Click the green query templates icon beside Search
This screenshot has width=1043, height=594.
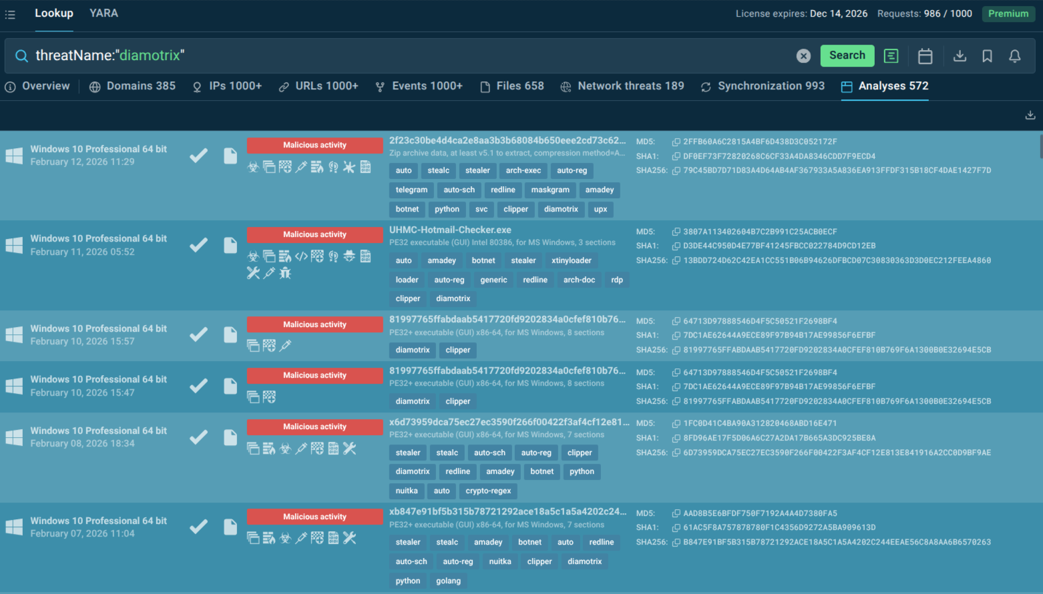(x=891, y=55)
